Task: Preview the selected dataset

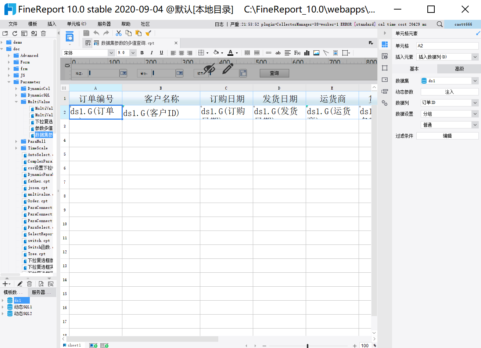Action: [41, 284]
